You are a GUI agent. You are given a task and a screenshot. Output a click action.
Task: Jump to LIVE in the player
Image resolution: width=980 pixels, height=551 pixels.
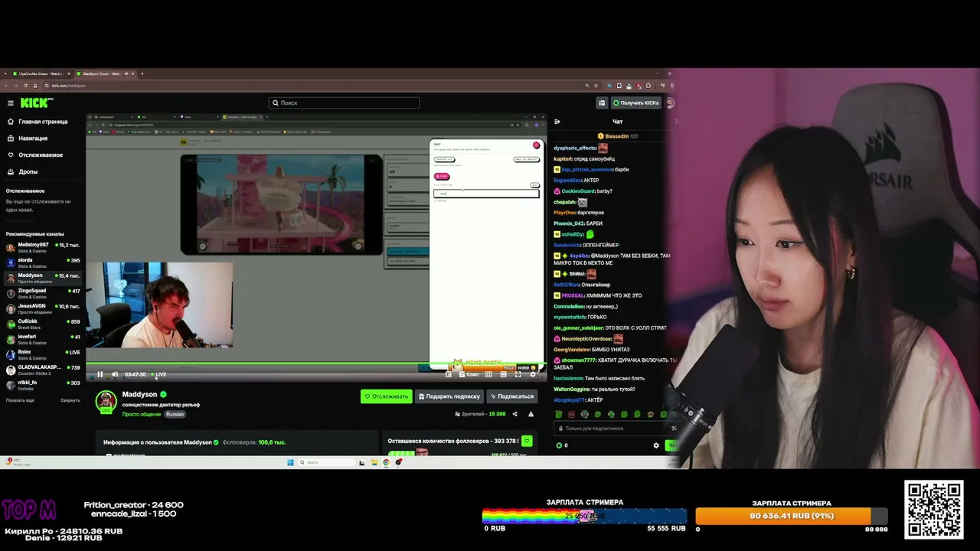coord(158,374)
